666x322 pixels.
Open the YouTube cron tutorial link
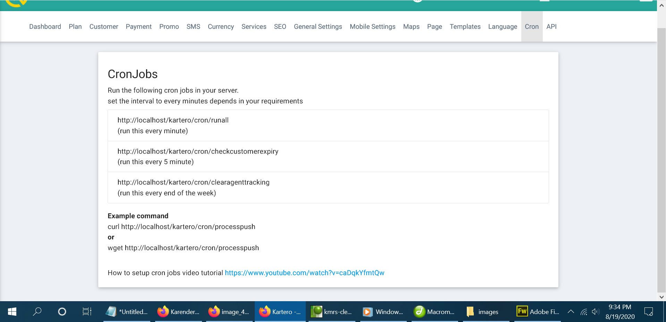click(x=304, y=273)
